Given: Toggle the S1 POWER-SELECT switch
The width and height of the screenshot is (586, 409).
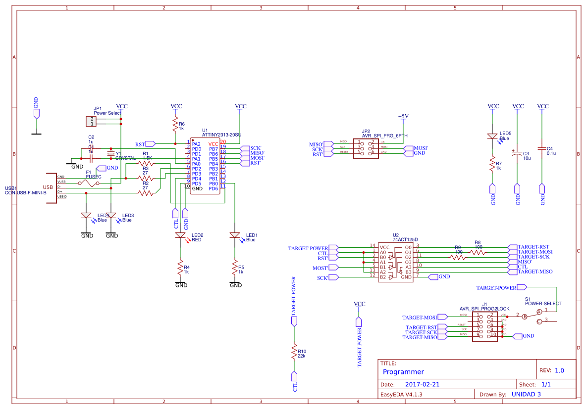Looking at the screenshot, I should point(533,314).
